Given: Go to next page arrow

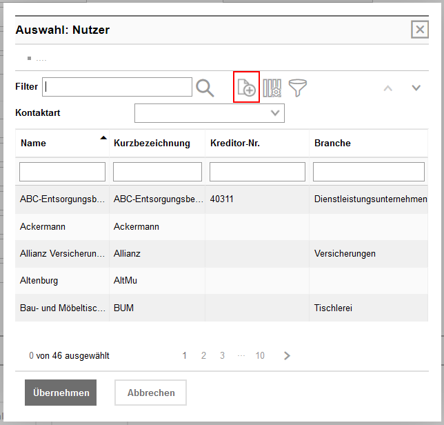Looking at the screenshot, I should (287, 356).
